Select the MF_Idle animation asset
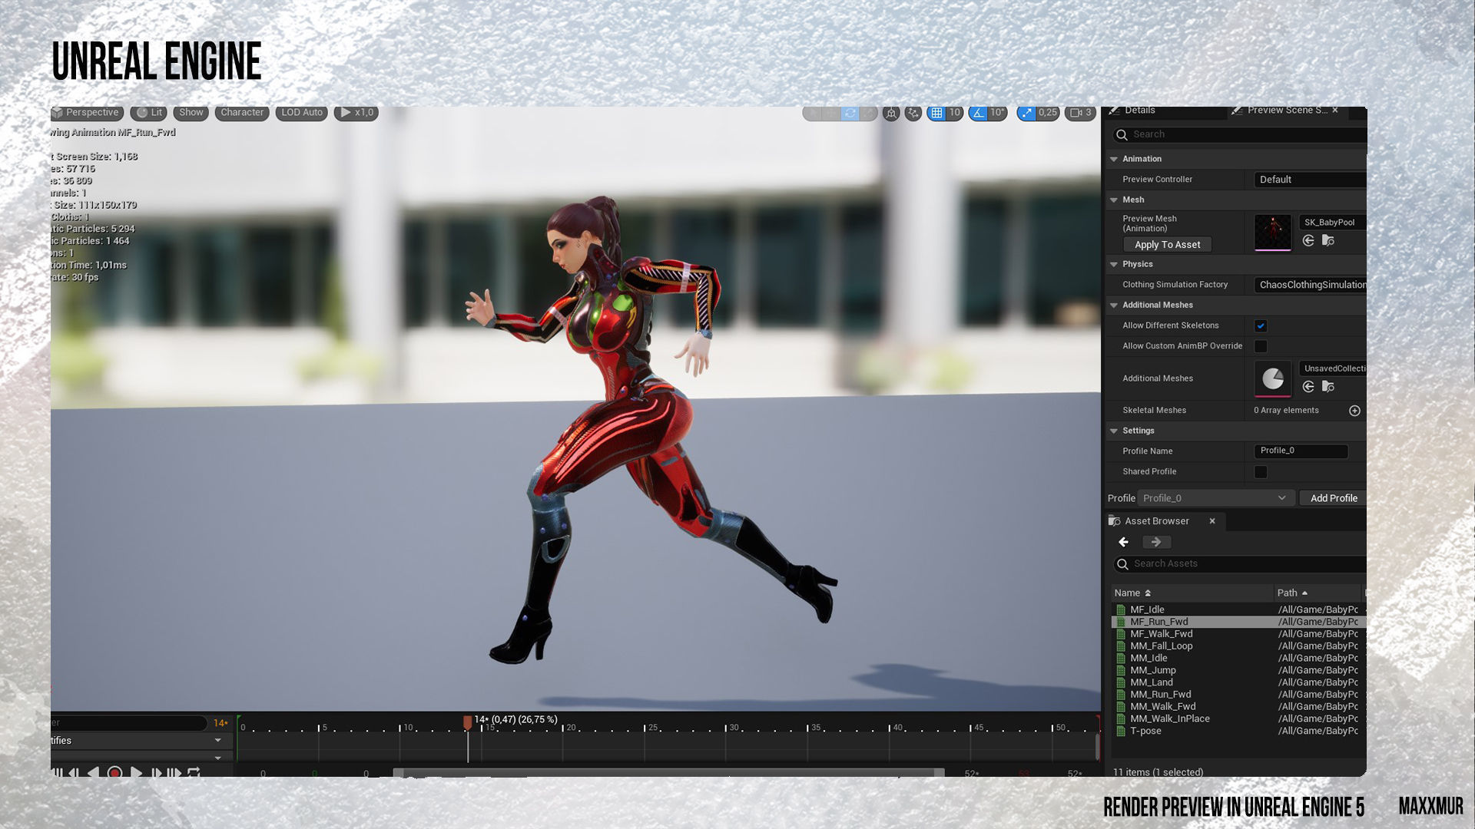 (1147, 610)
